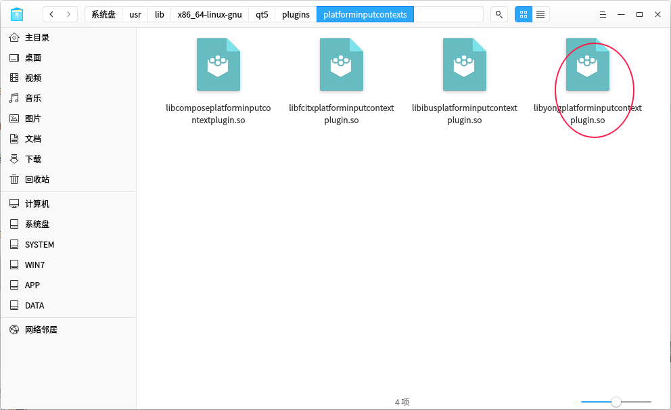This screenshot has width=671, height=410.
Task: Select APP drive in the sidebar
Action: coord(68,285)
